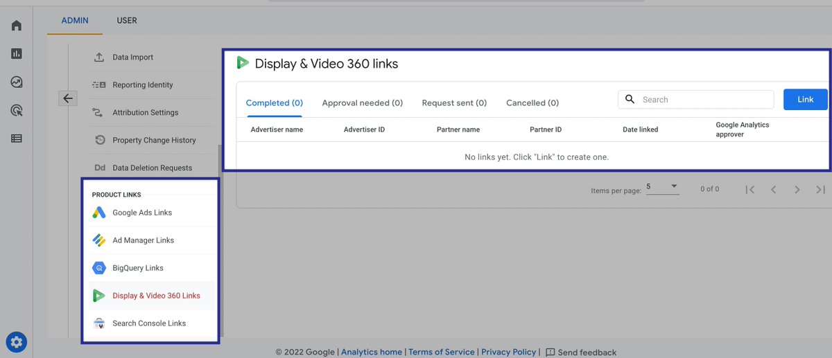Click the Attribution Settings icon
This screenshot has width=832, height=358.
[x=99, y=112]
